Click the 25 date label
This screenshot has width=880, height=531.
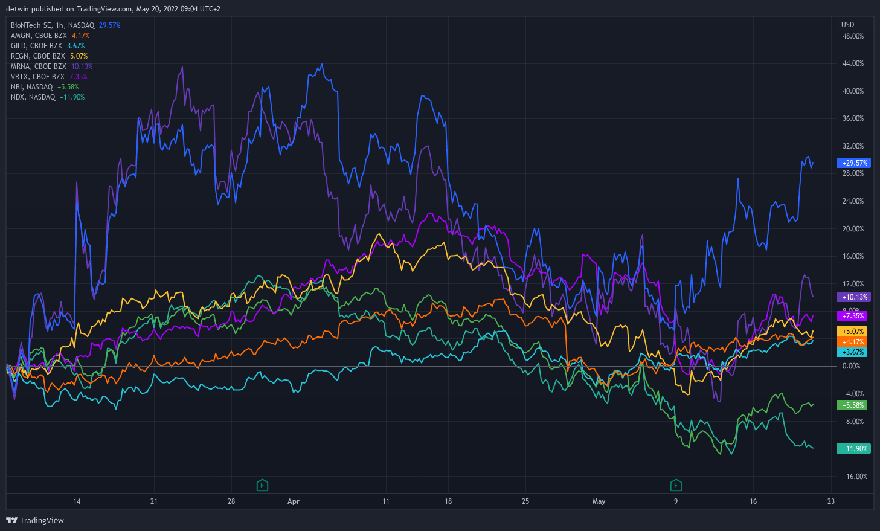pyautogui.click(x=525, y=501)
